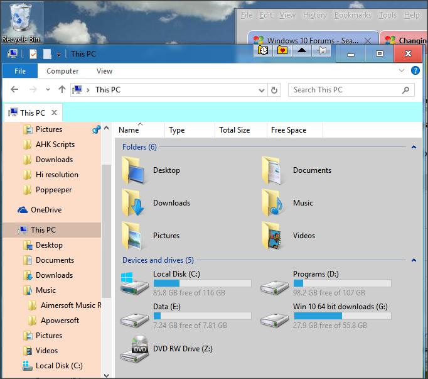Open the address bar history dropdown

coord(262,90)
